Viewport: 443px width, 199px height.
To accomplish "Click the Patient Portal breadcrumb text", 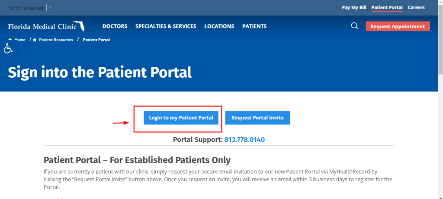I will pyautogui.click(x=96, y=40).
